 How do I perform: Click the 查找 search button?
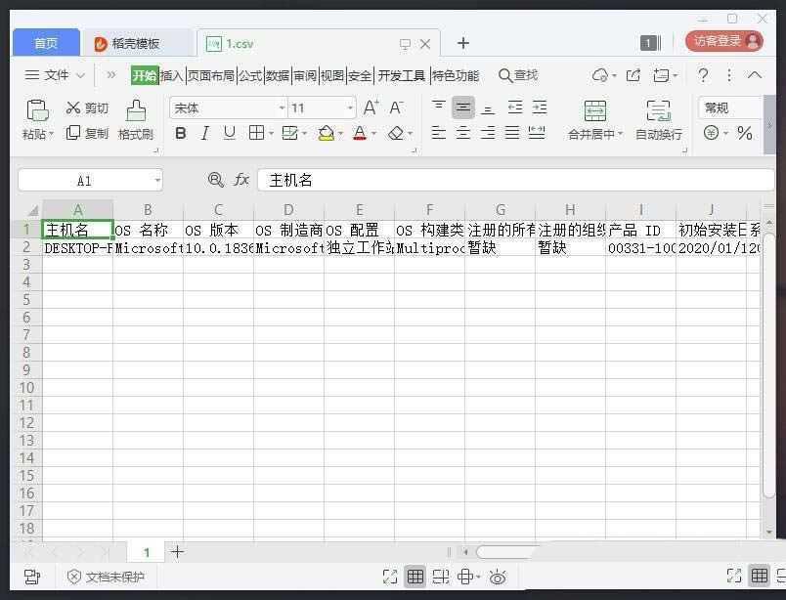pyautogui.click(x=518, y=74)
